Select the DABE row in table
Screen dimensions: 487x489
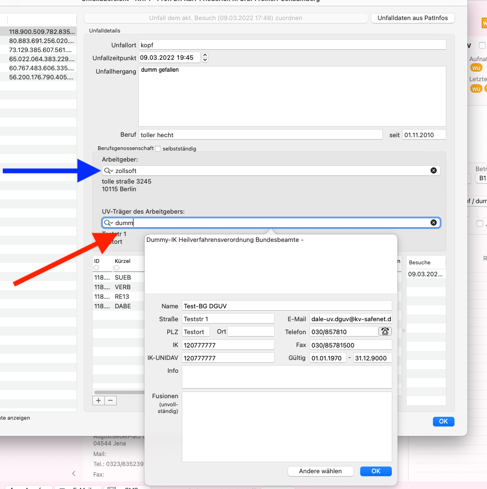point(119,306)
